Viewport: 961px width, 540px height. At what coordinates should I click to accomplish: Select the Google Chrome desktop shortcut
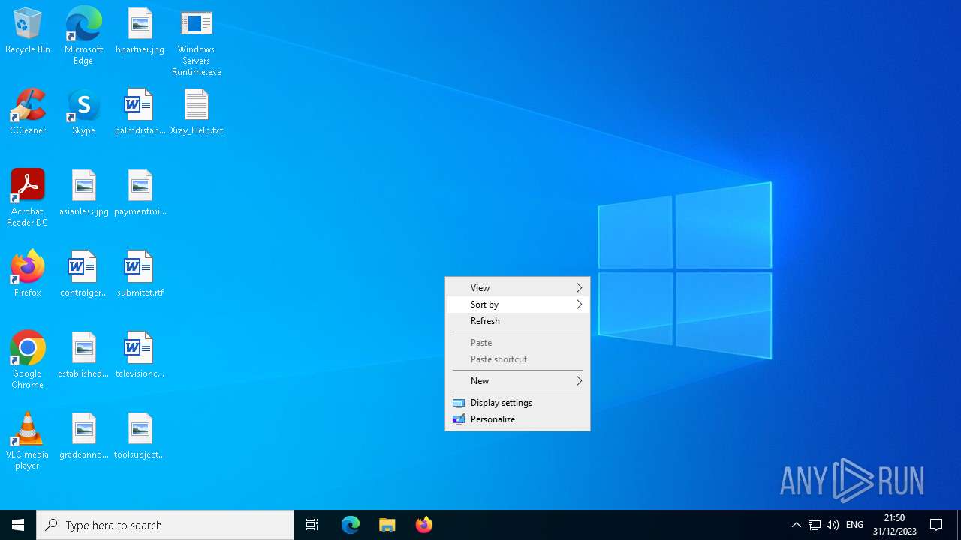pos(28,360)
